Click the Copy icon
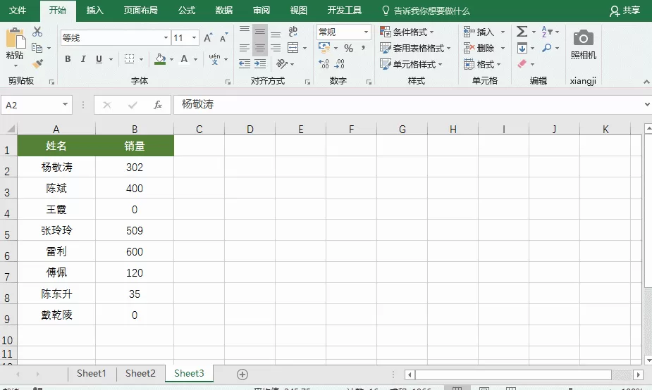This screenshot has height=390, width=652. [x=37, y=48]
